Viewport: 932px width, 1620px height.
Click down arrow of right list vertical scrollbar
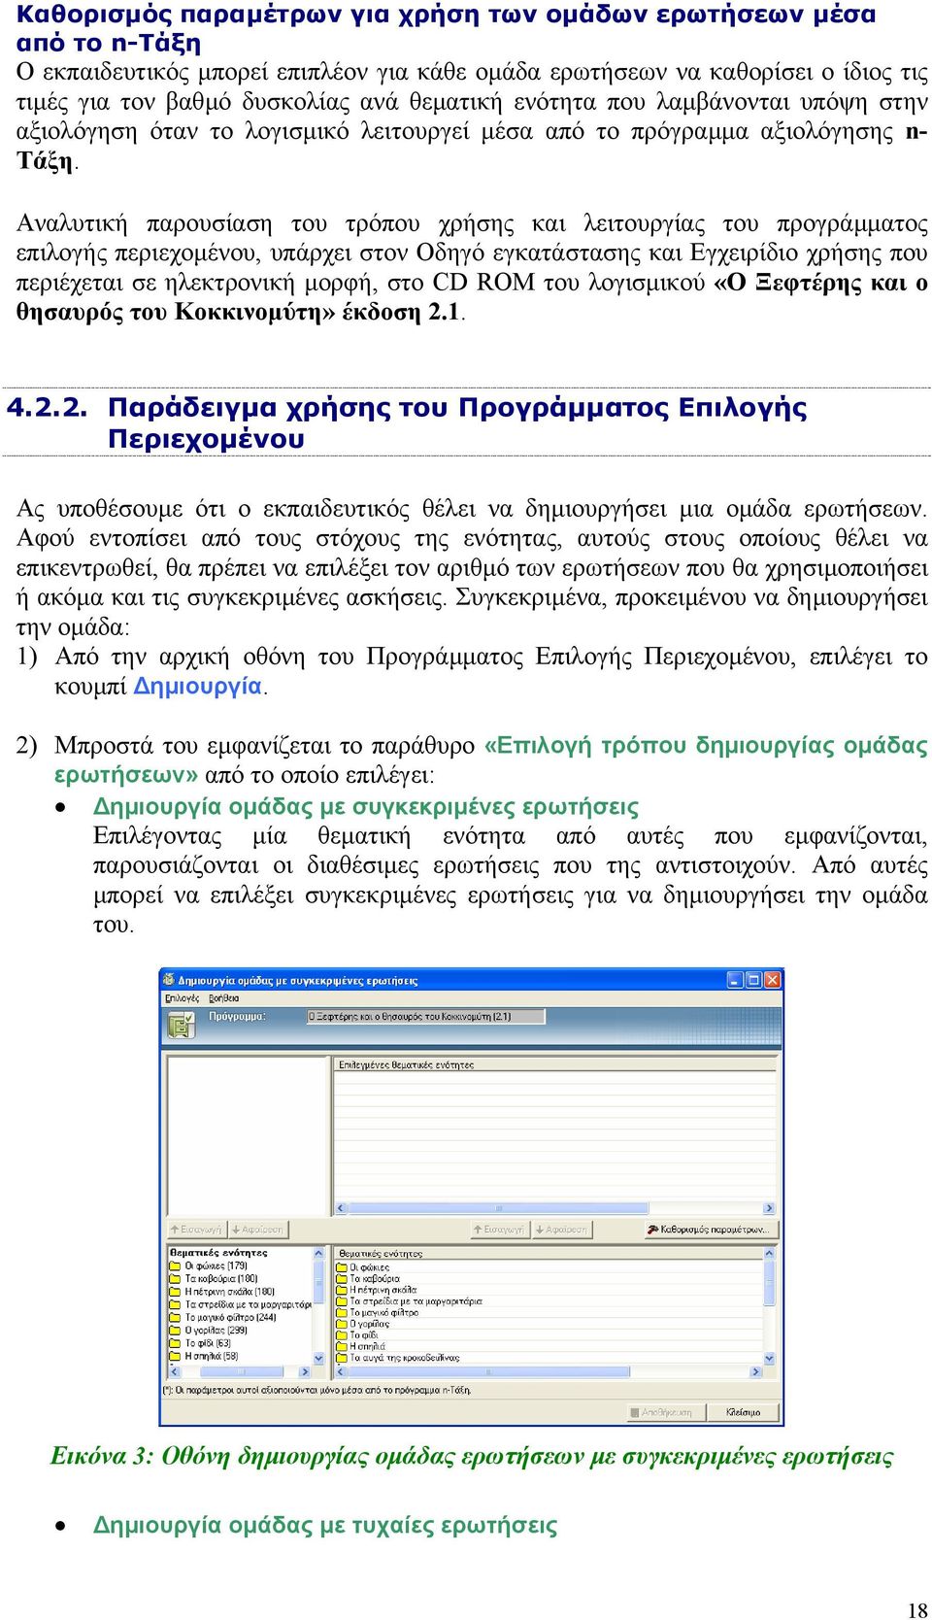[x=770, y=1358]
